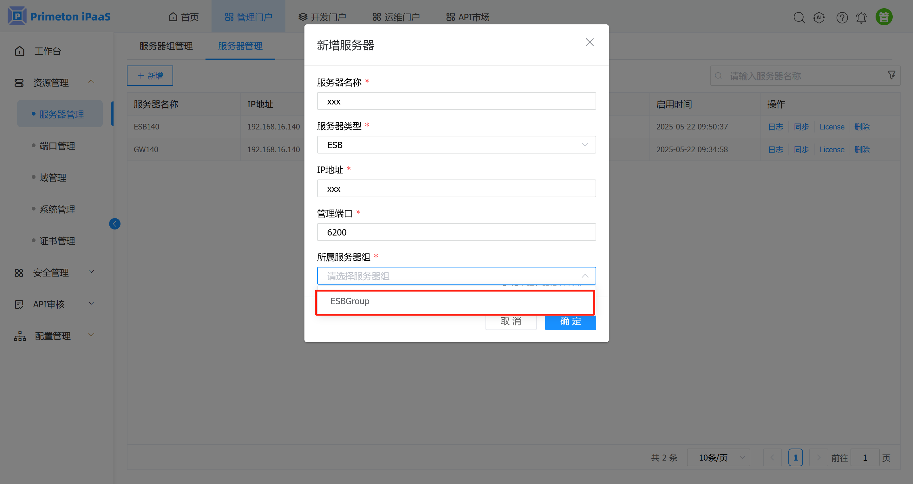Open the filter funnel beside server search
Viewport: 913px width, 484px height.
click(892, 75)
